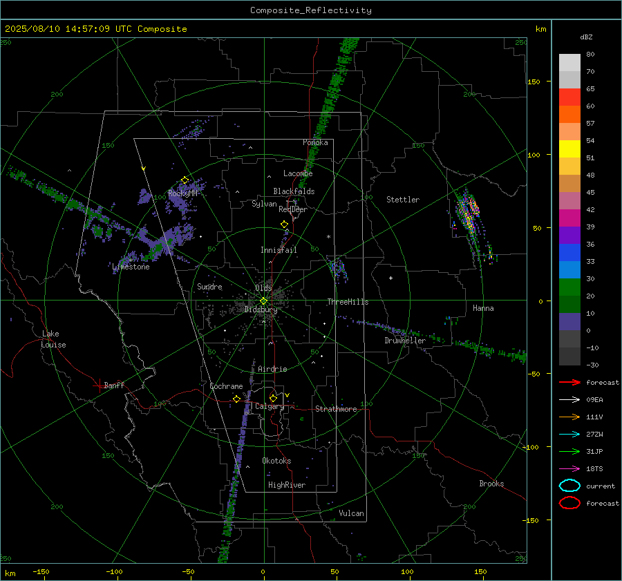The width and height of the screenshot is (622, 581).
Task: Click the ThreeHills label
Action: coord(348,302)
